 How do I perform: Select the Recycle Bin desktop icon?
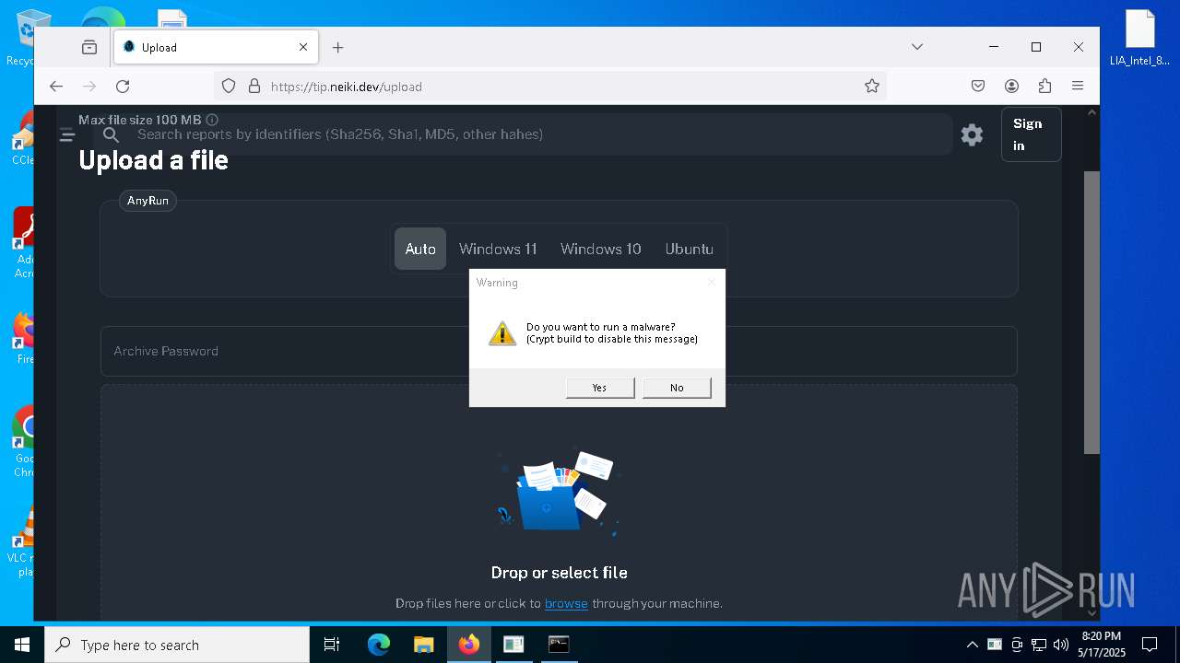click(x=20, y=39)
